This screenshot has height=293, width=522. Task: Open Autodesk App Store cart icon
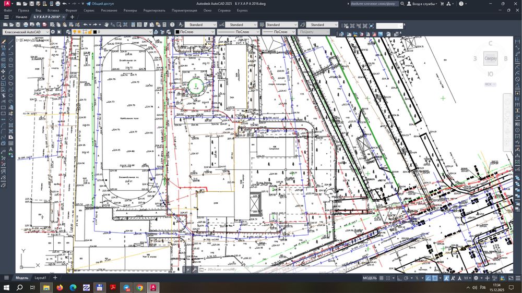pos(442,4)
